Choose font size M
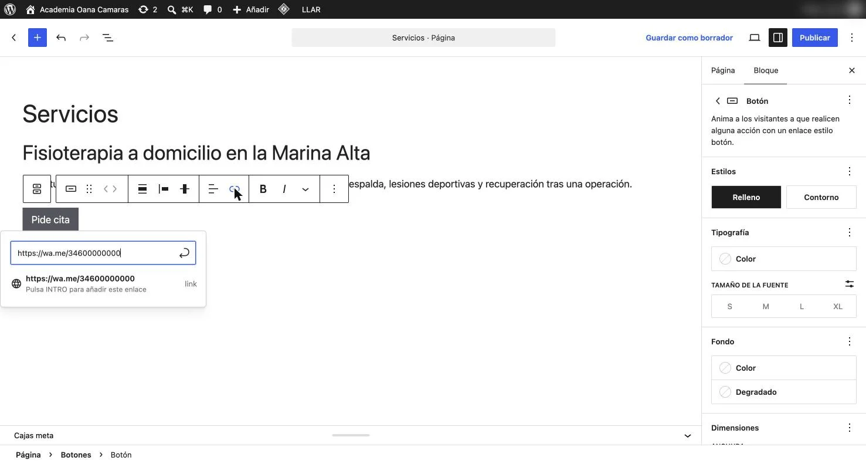This screenshot has width=866, height=464. (x=766, y=306)
